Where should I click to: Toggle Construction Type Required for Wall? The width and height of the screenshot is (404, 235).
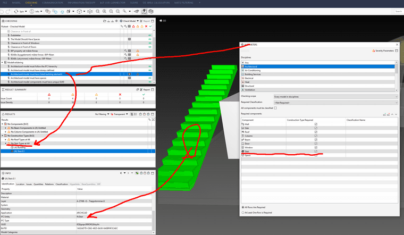coord(316,124)
